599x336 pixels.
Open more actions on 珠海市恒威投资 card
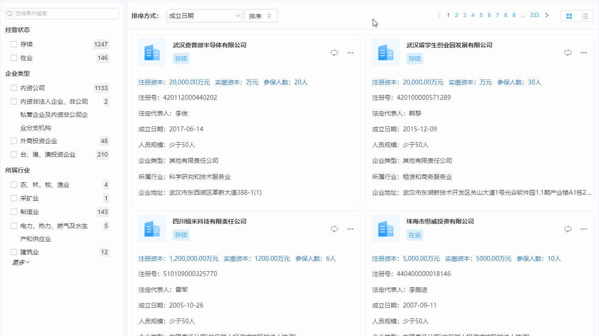(584, 228)
